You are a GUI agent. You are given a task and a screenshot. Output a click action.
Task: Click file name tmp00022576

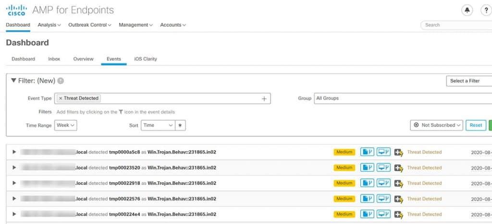point(124,199)
